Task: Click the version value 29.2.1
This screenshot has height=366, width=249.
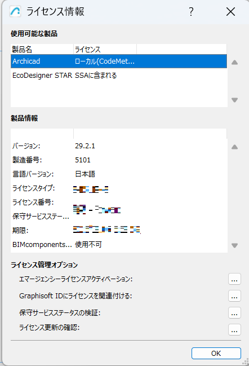Action: [x=85, y=146]
